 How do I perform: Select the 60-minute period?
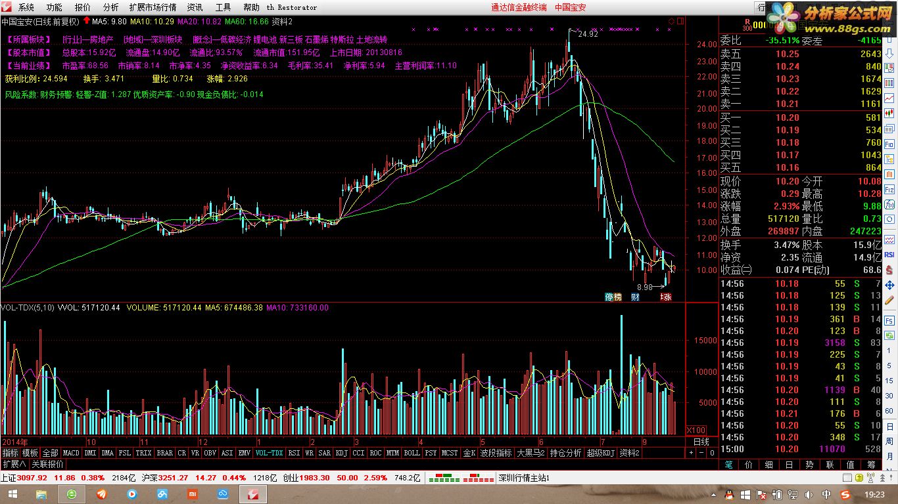point(889,410)
